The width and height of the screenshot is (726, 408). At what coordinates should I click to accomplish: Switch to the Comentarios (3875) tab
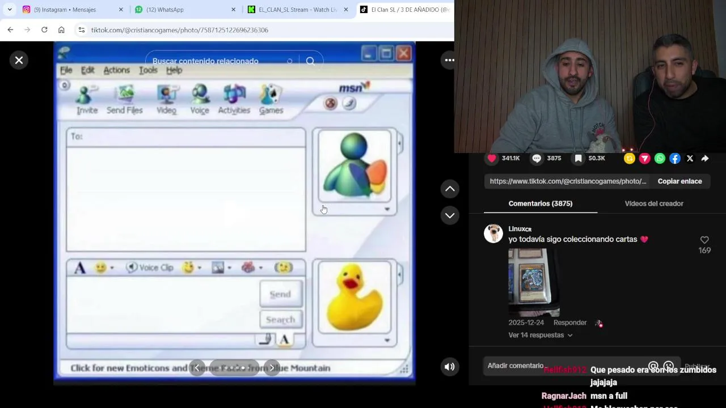coord(541,203)
